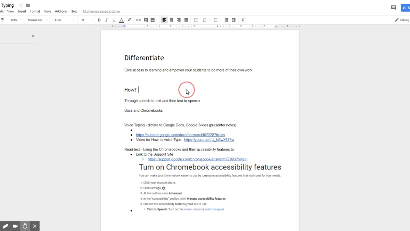The height and width of the screenshot is (231, 410).
Task: Toggle bold formatting
Action: [x=99, y=20]
